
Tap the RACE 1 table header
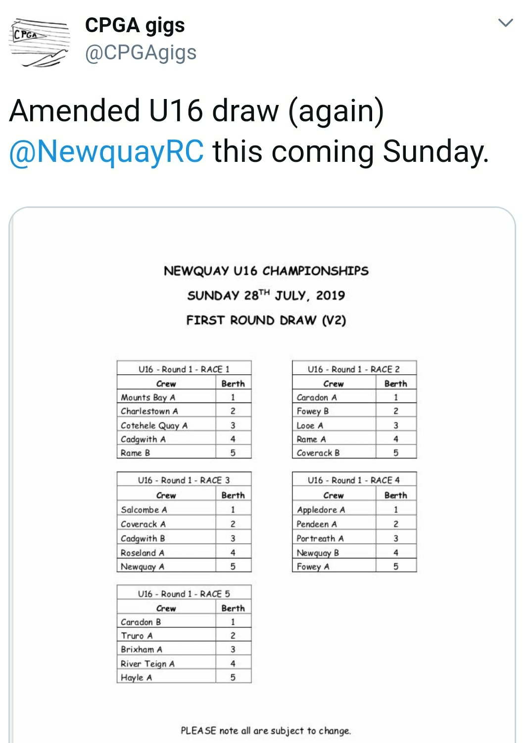coord(184,369)
